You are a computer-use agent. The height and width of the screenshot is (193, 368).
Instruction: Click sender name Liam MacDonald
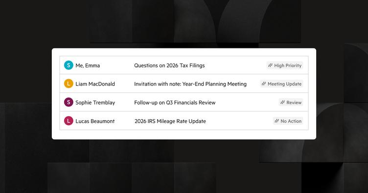[95, 84]
